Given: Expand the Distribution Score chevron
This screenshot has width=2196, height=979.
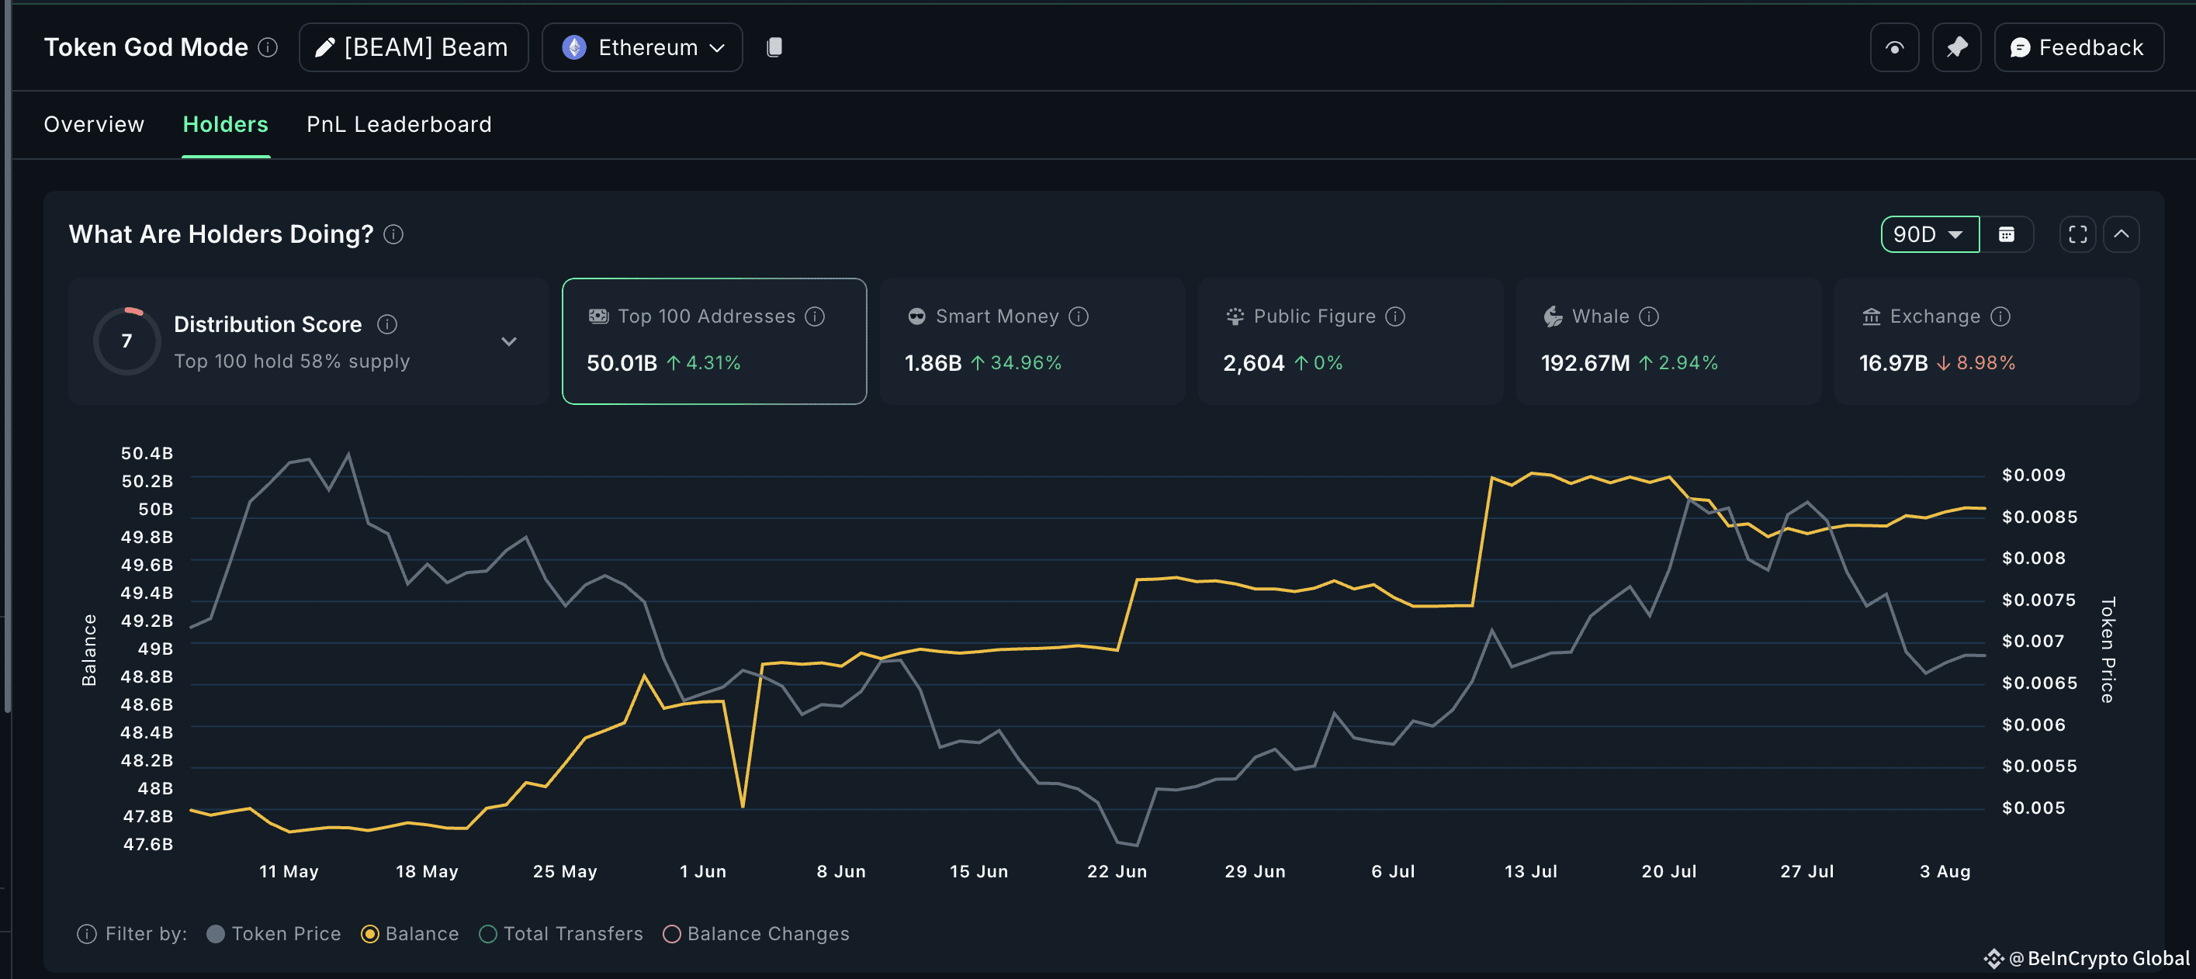Looking at the screenshot, I should tap(509, 341).
